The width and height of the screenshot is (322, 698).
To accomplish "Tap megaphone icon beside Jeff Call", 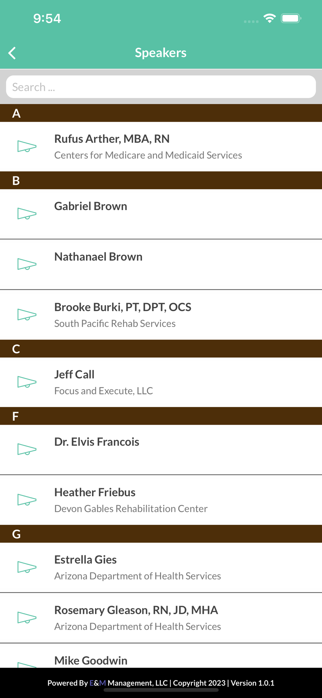I will tap(27, 382).
